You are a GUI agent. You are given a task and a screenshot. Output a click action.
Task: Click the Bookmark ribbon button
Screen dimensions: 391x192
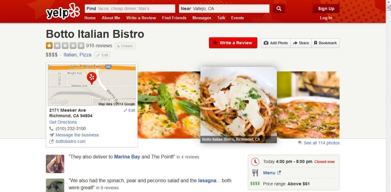[325, 43]
